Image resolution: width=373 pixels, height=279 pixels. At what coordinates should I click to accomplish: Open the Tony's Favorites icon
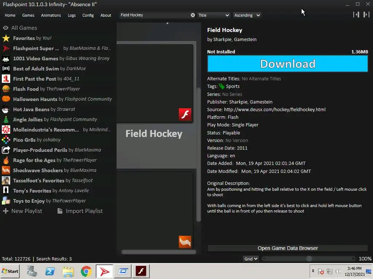(x=6, y=190)
